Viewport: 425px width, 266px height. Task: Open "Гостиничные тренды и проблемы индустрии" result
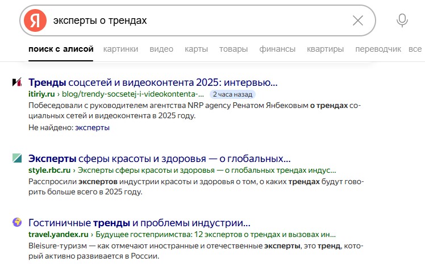[x=139, y=223]
